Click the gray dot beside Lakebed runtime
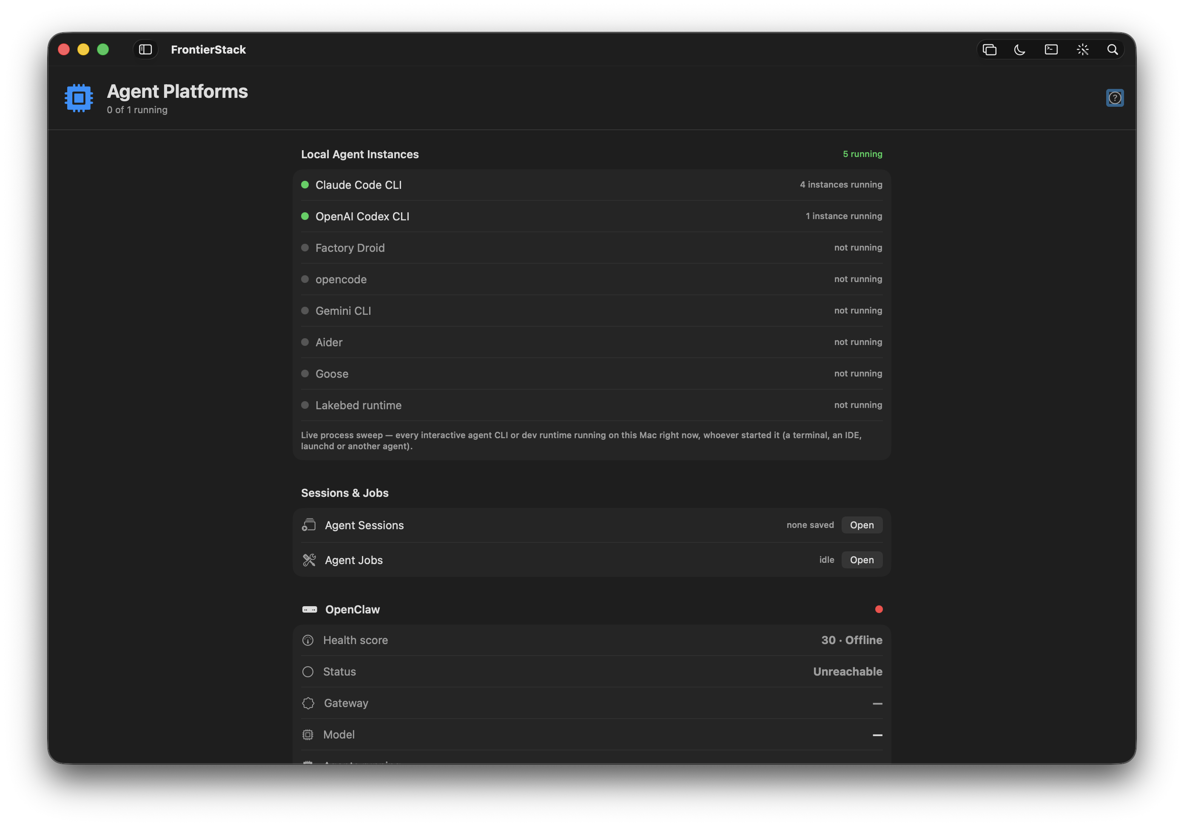The height and width of the screenshot is (827, 1184). pyautogui.click(x=305, y=405)
